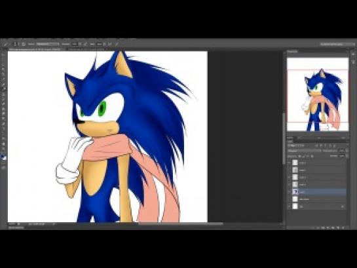Image resolution: width=357 pixels, height=268 pixels.
Task: Select the Navigator panel tab
Action: (x=292, y=52)
